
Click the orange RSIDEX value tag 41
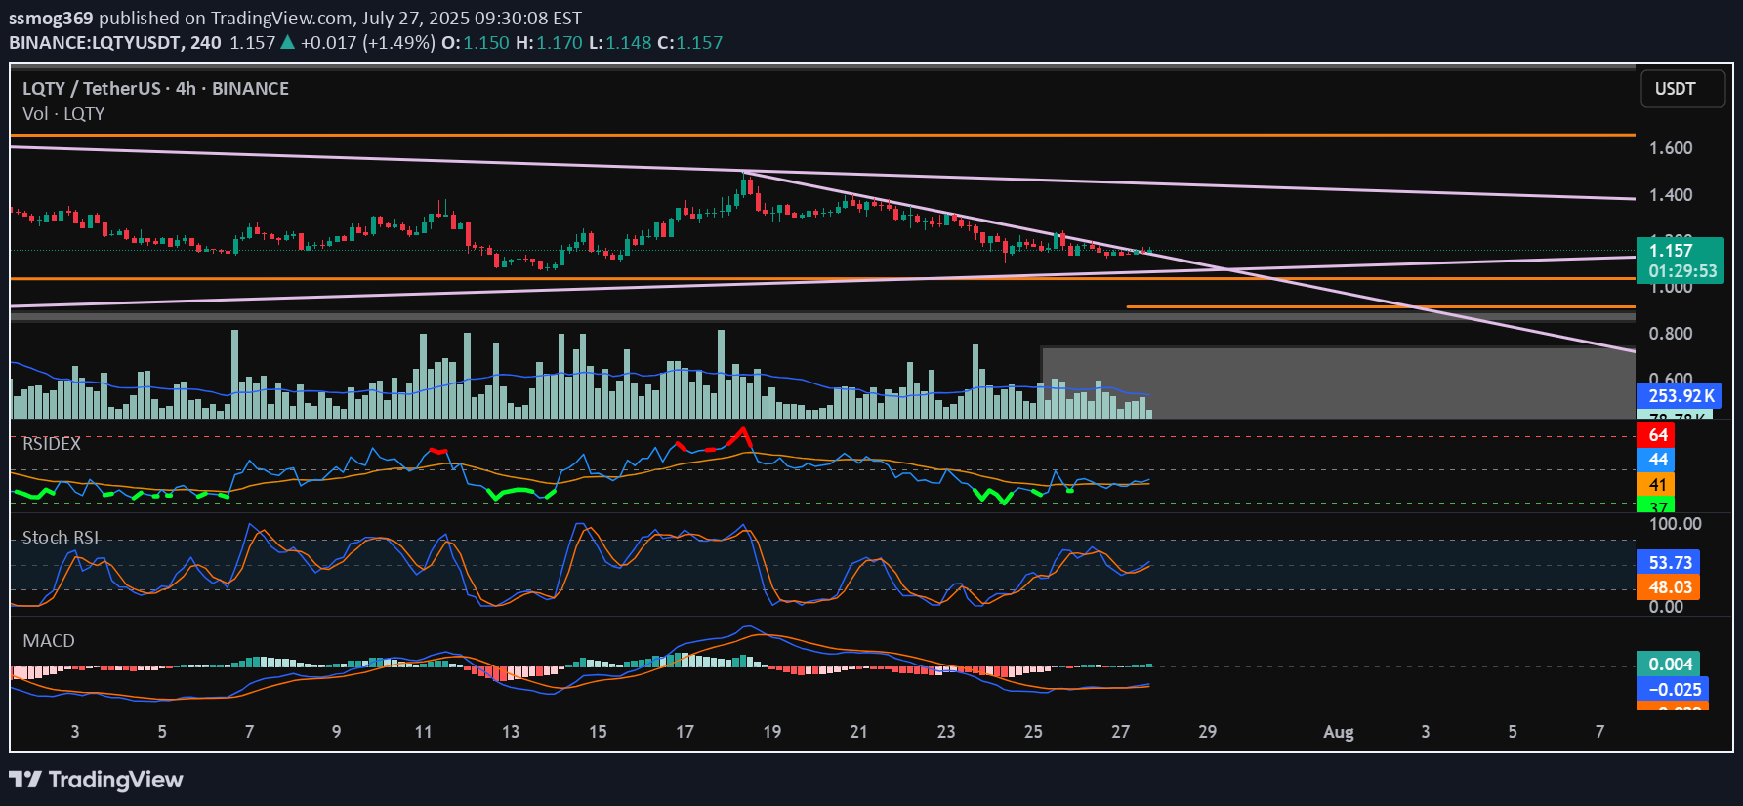tap(1657, 484)
